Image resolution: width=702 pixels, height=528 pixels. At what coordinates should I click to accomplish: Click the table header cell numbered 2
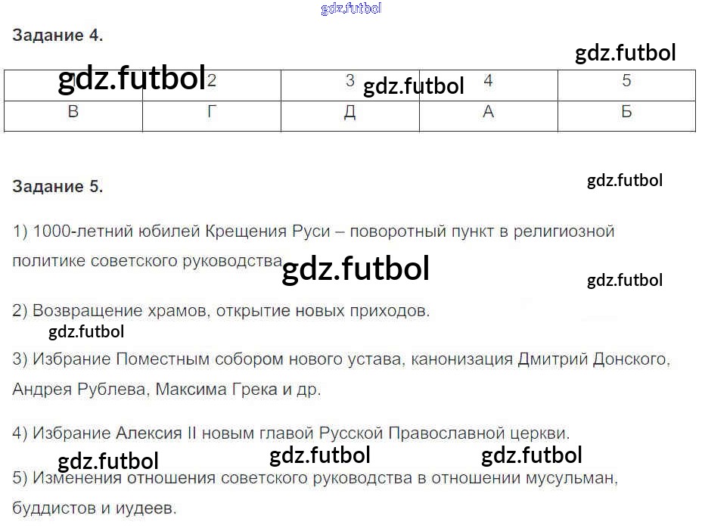212,82
